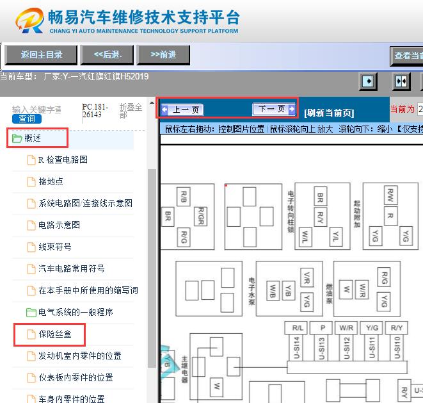Expand the 电气系统的一般程序 folder
The image size is (423, 403).
click(x=76, y=312)
